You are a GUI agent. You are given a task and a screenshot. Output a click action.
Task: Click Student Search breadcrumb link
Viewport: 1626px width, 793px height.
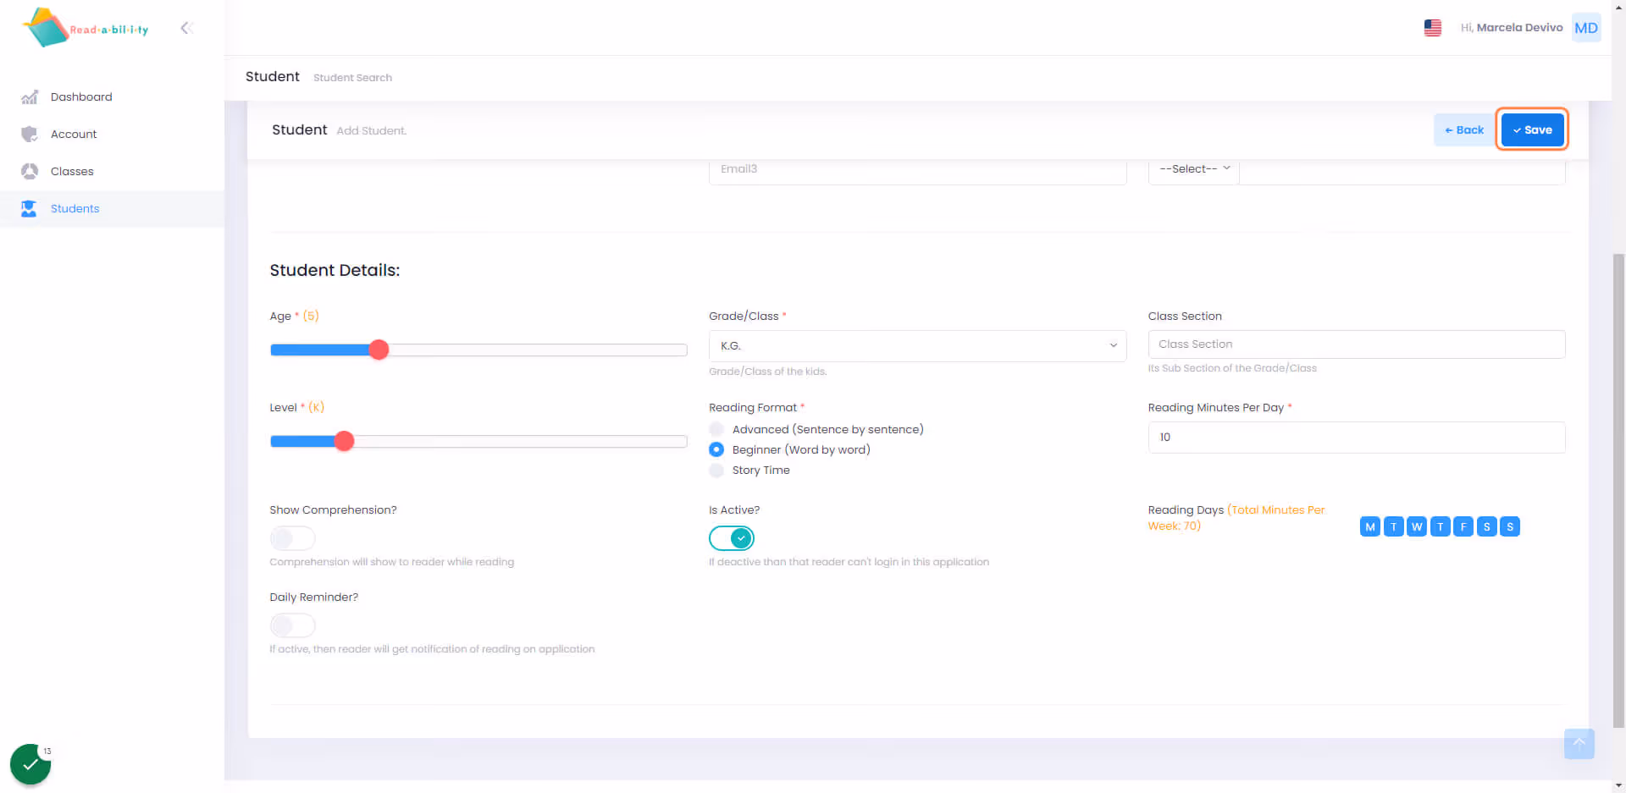(352, 77)
